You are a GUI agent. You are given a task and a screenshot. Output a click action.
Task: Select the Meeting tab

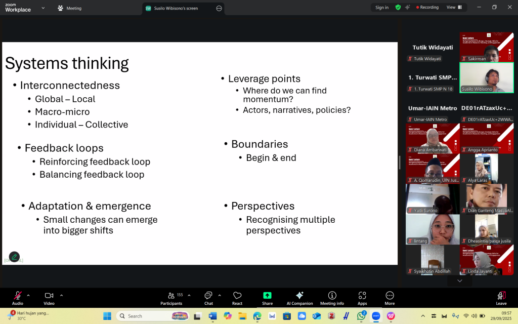point(70,8)
